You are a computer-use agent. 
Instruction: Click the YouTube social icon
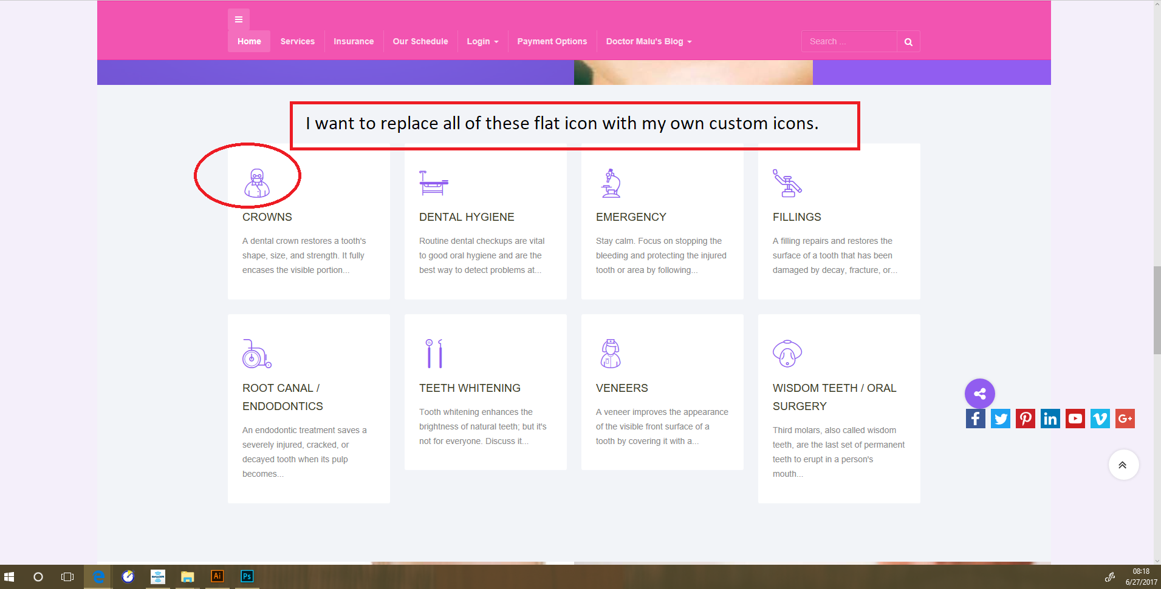1075,419
